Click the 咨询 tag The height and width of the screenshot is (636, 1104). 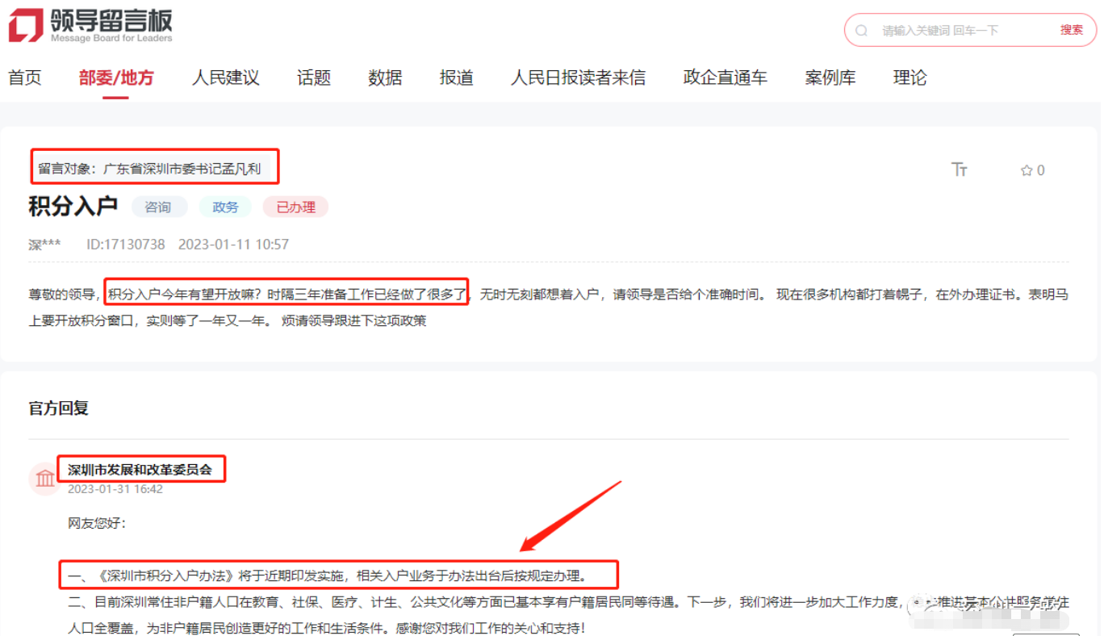point(158,207)
